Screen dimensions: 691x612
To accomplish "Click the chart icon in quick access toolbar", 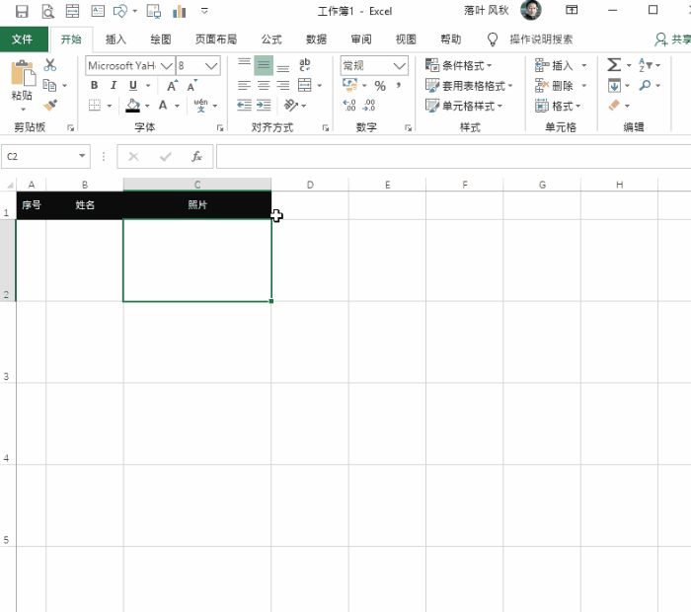I will pos(180,11).
